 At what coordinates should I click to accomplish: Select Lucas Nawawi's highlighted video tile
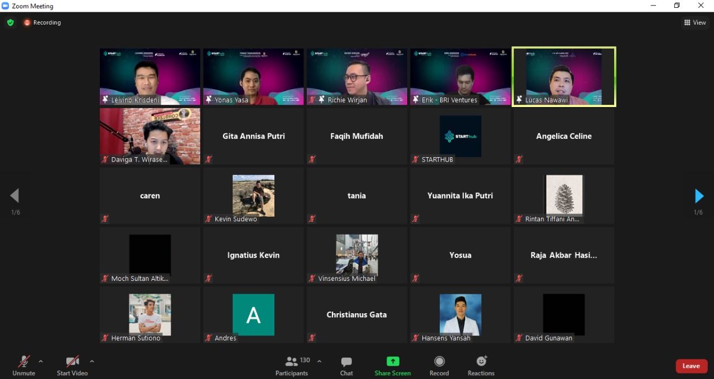pyautogui.click(x=563, y=77)
